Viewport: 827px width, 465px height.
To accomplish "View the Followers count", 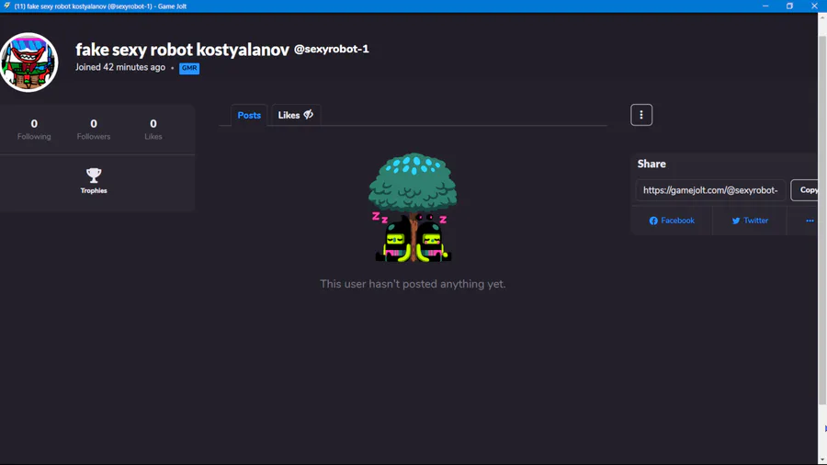I will pos(94,130).
